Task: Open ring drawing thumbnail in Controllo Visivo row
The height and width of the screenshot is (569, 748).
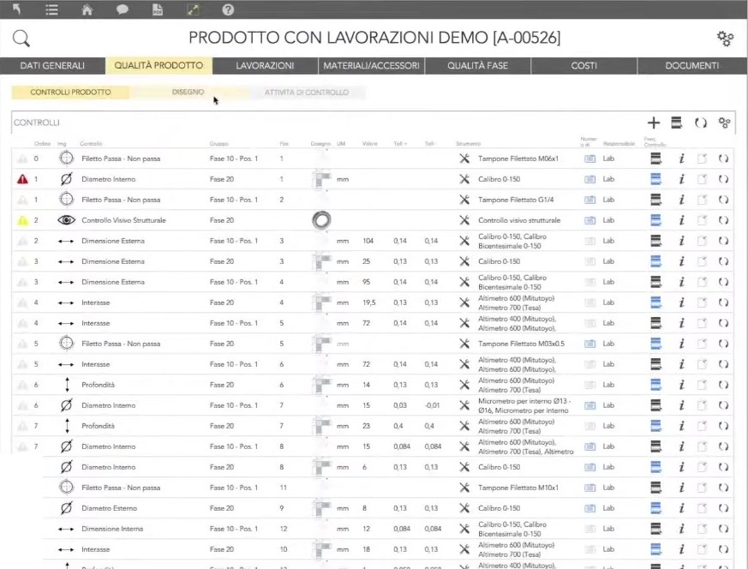Action: 321,220
